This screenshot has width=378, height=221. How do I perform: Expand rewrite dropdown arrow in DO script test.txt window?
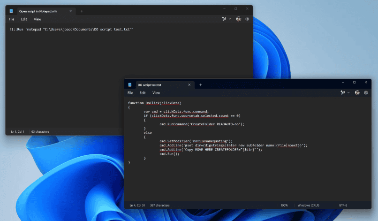coord(348,93)
